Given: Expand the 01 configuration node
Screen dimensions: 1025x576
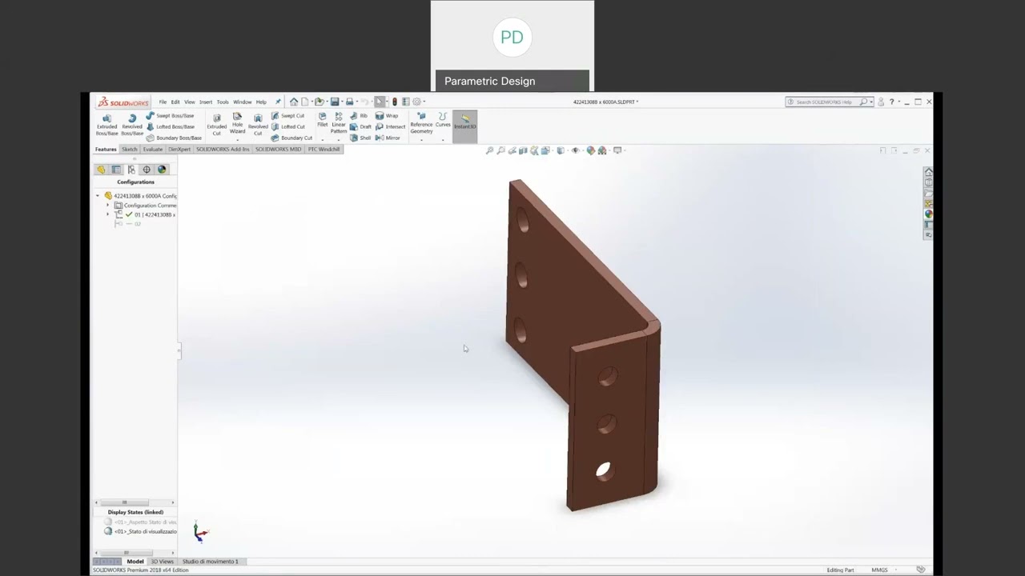Looking at the screenshot, I should 108,214.
